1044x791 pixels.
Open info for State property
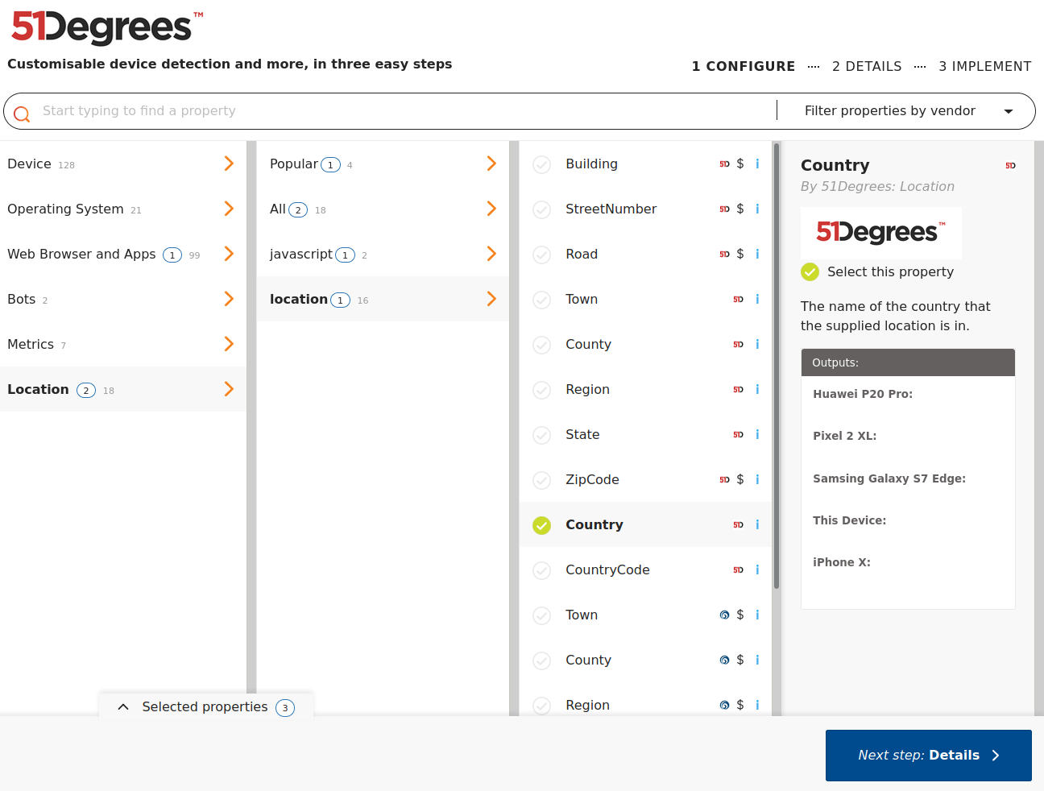click(x=757, y=434)
